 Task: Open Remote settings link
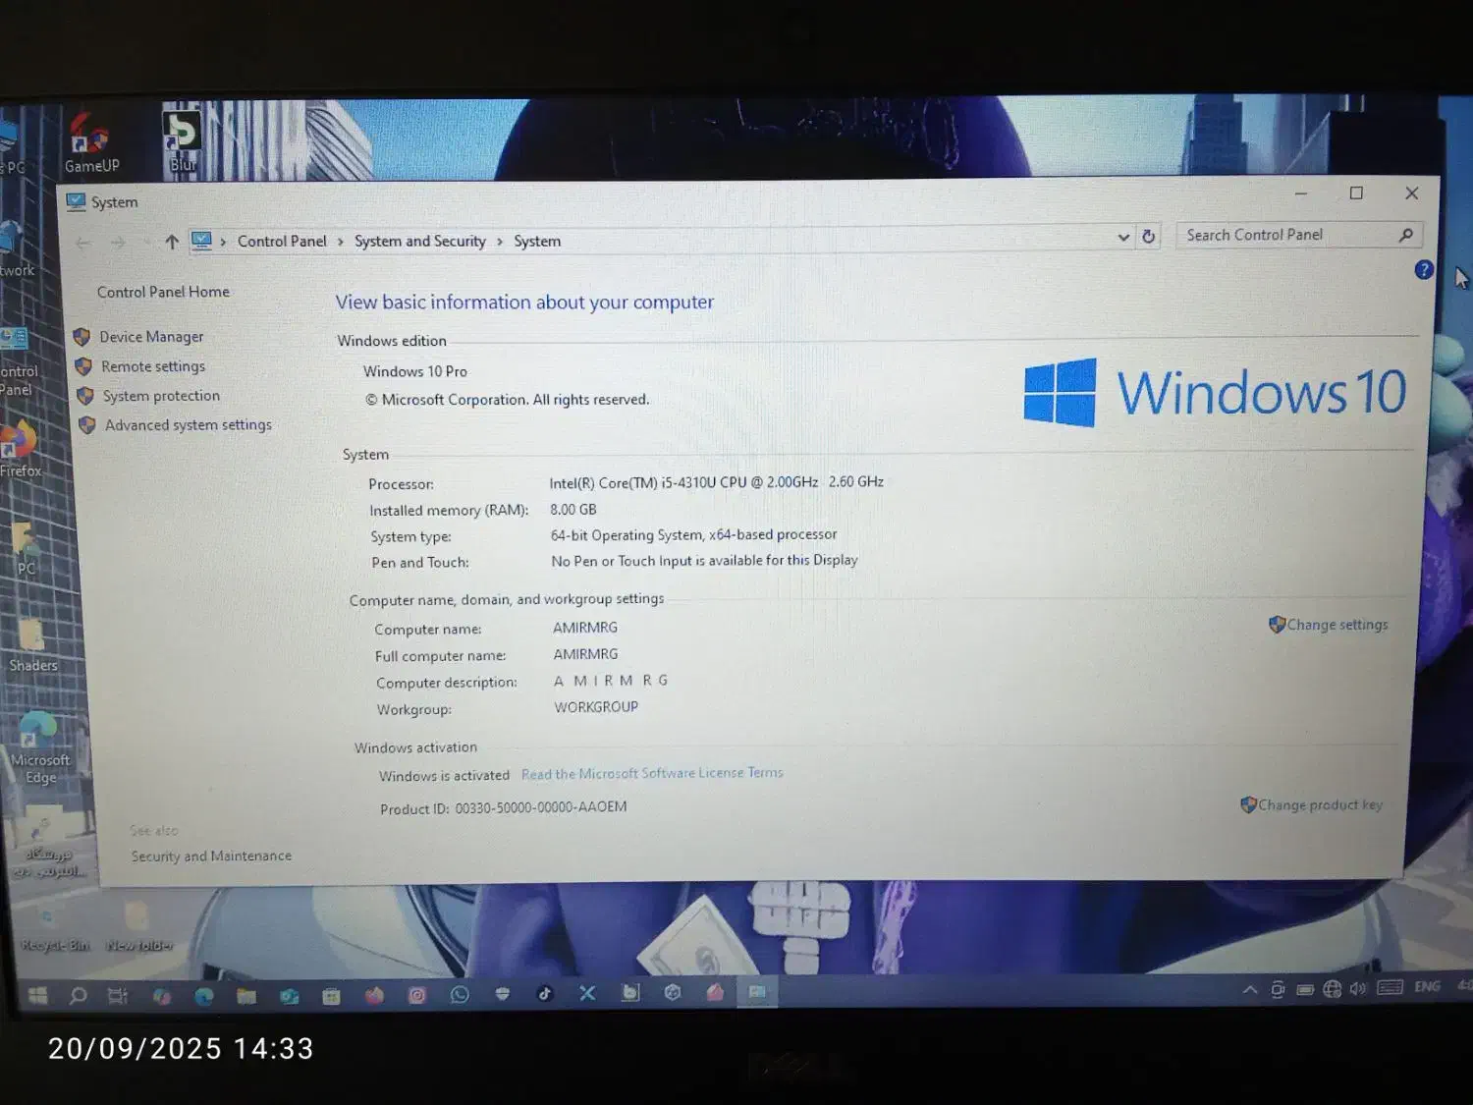[x=153, y=366]
